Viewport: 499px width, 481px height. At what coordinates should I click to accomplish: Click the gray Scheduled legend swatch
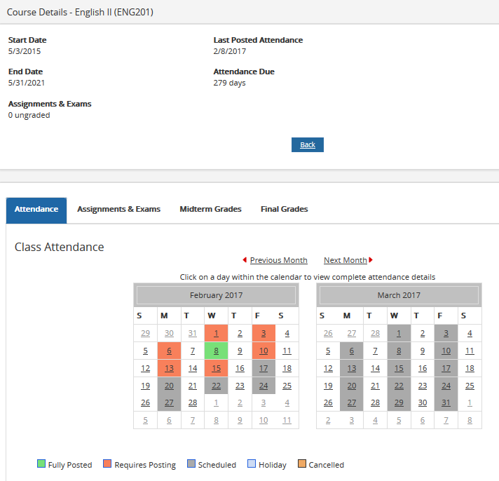191,464
